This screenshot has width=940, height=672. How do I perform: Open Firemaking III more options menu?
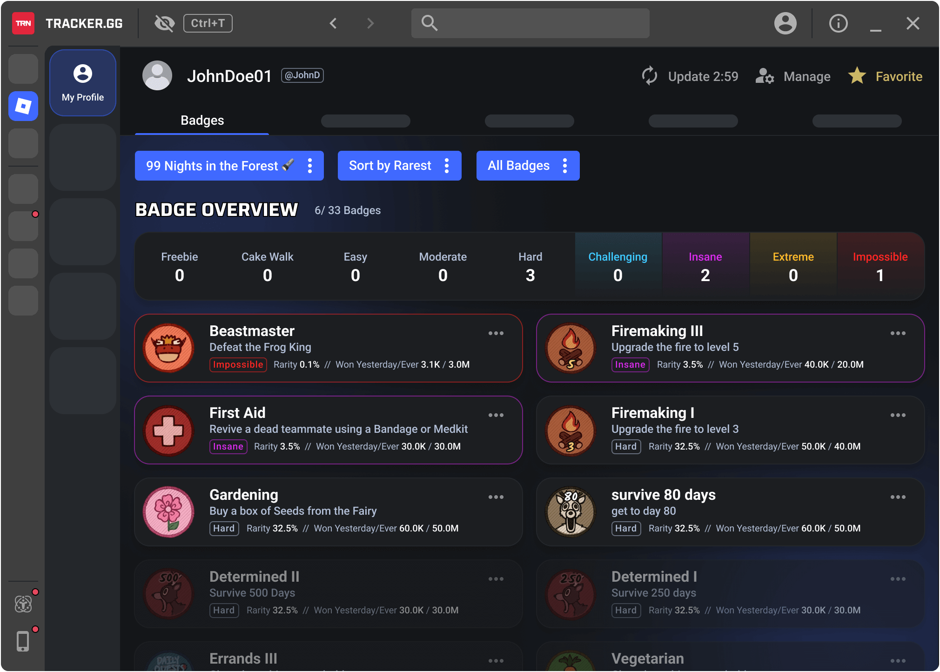[898, 333]
